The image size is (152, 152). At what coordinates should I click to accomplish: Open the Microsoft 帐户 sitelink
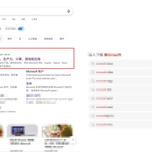[35, 71]
